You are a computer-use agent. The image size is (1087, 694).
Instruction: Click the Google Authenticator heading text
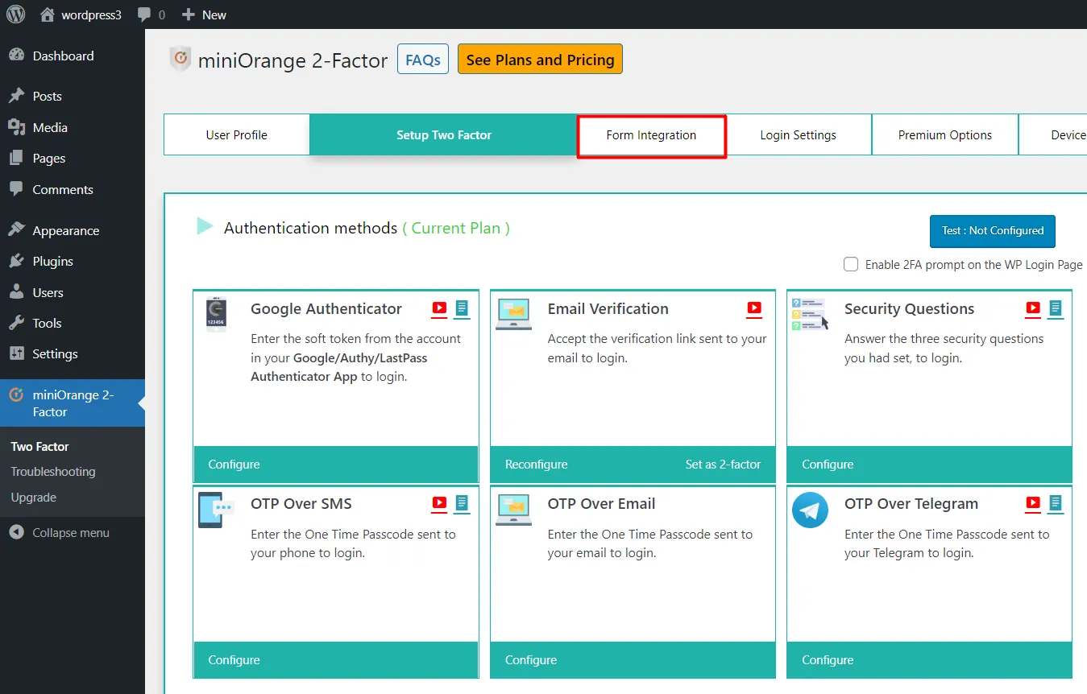326,308
